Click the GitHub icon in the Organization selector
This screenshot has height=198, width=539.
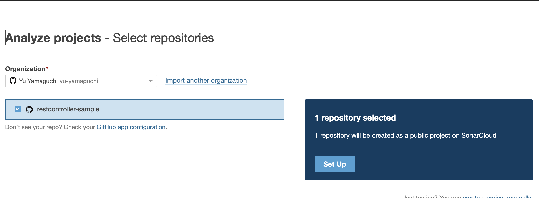tap(13, 81)
